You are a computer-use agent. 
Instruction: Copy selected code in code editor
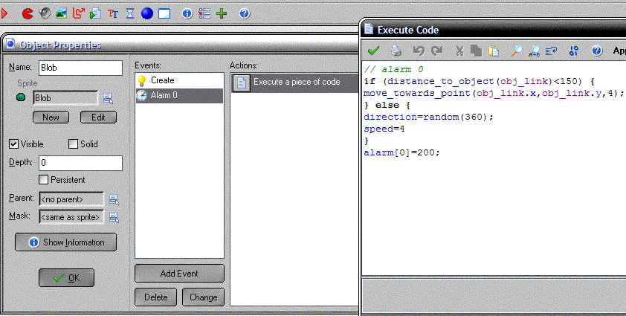476,51
